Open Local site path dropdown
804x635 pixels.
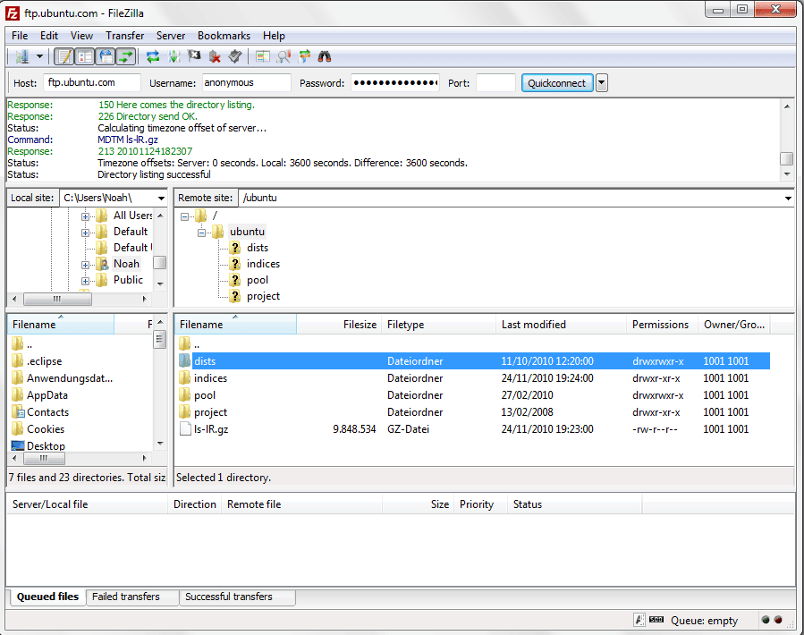[x=161, y=198]
